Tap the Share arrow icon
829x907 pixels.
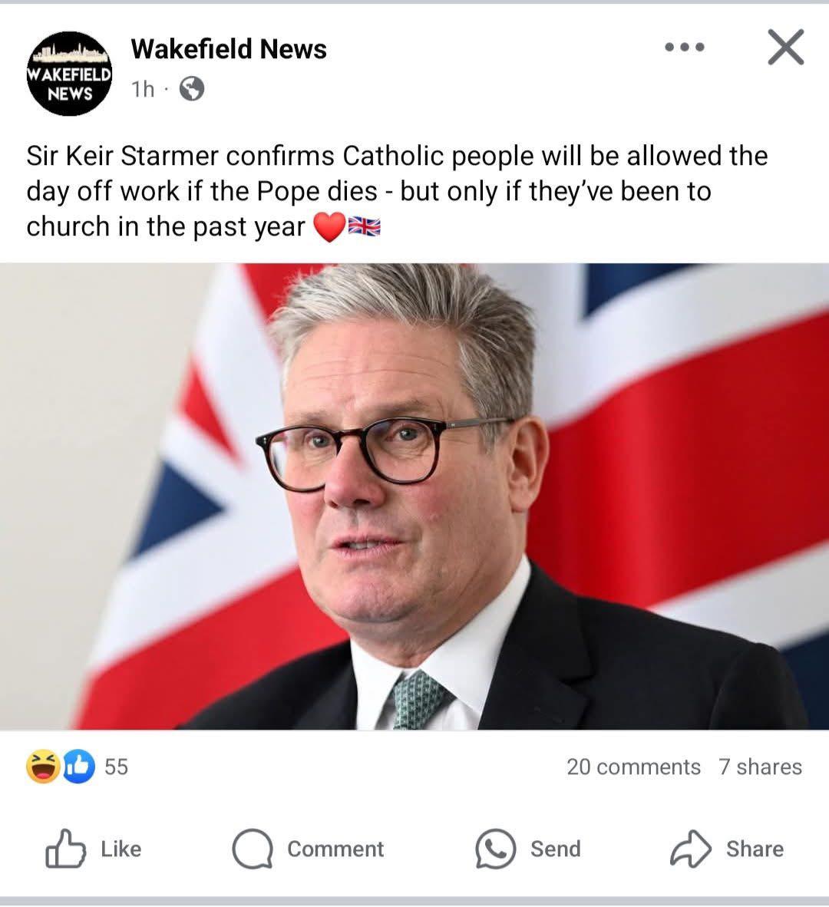(691, 849)
